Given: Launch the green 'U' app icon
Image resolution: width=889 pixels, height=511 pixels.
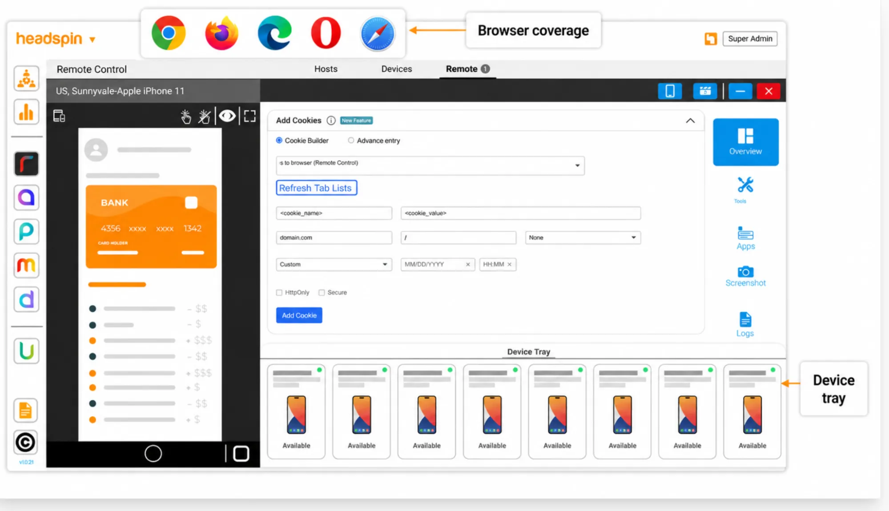Looking at the screenshot, I should [27, 351].
